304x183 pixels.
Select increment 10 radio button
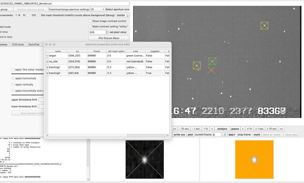tap(28, 15)
